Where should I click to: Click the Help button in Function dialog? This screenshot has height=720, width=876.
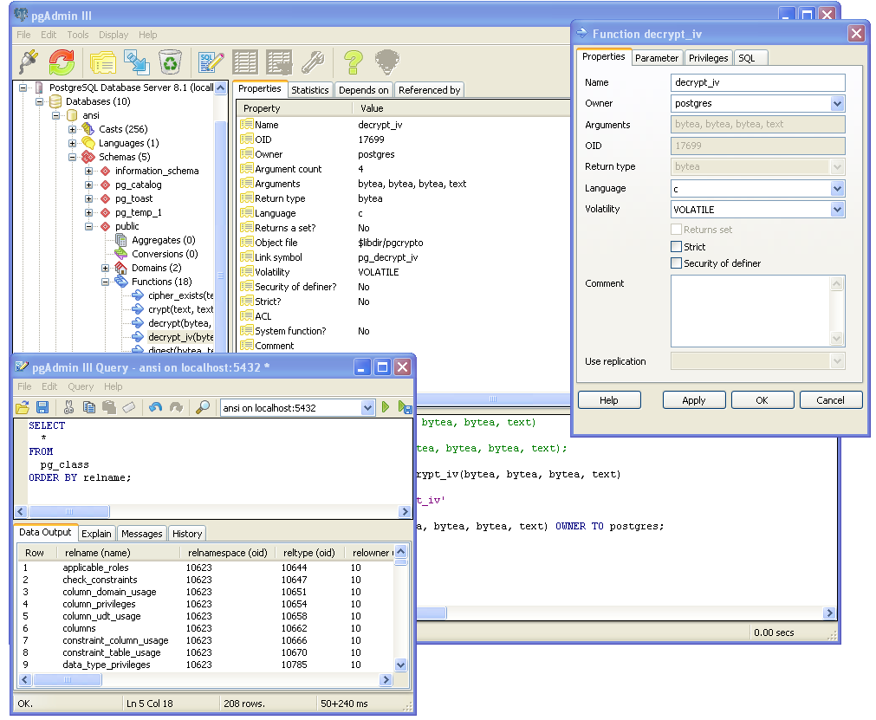(x=609, y=400)
